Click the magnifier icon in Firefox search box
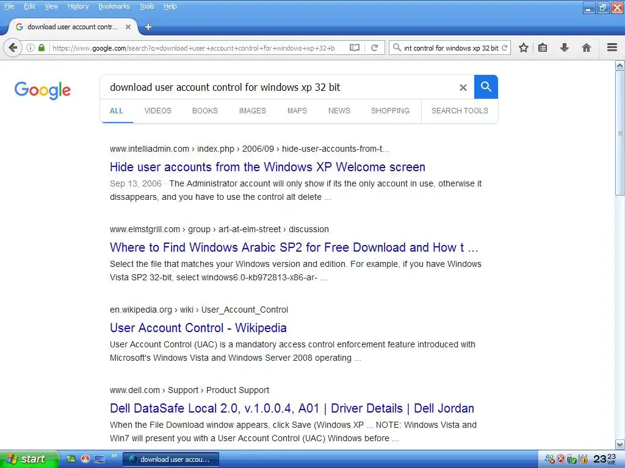The height and width of the screenshot is (468, 625). point(397,48)
